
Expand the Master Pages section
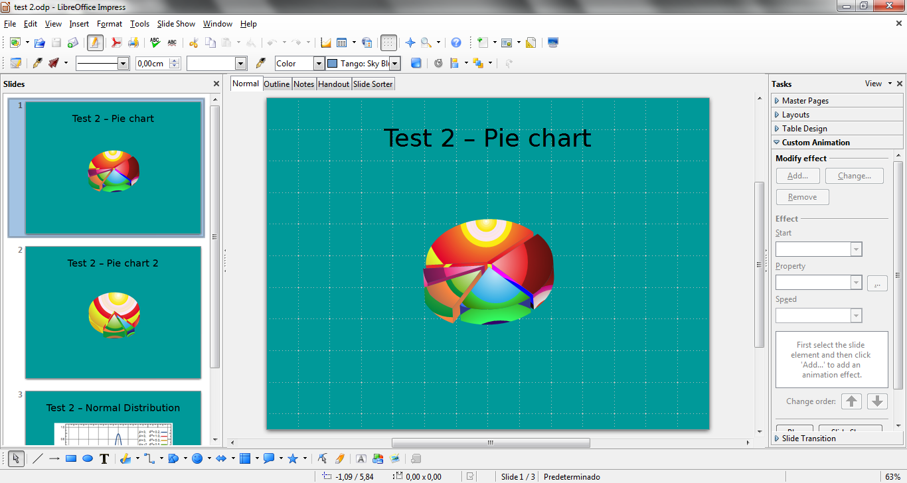pyautogui.click(x=805, y=101)
